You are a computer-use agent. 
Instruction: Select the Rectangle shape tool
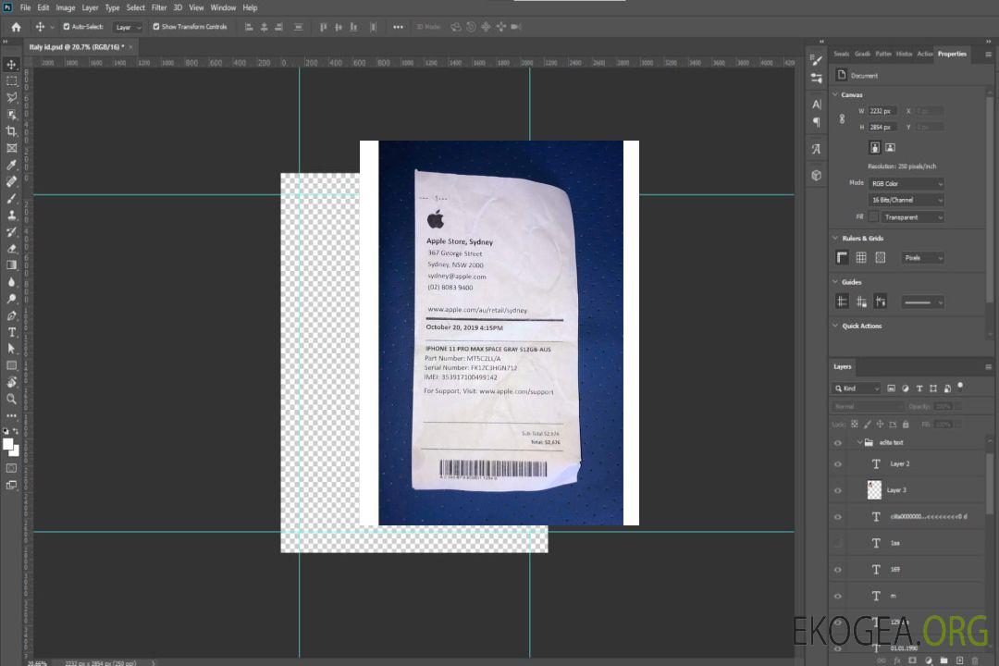[x=11, y=365]
